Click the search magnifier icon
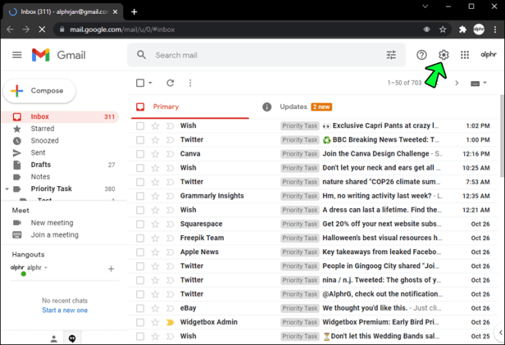The image size is (505, 345). pos(141,55)
